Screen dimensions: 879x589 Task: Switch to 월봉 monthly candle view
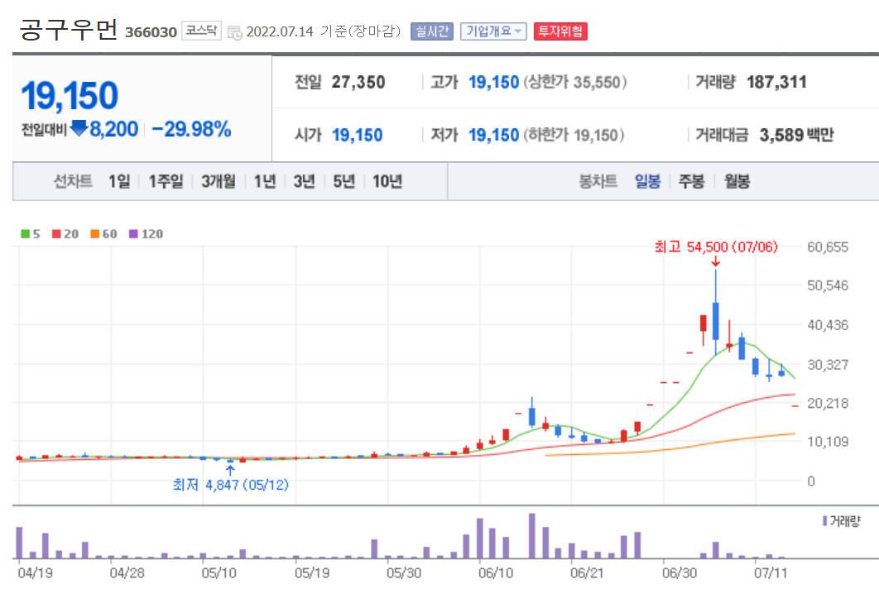click(737, 181)
